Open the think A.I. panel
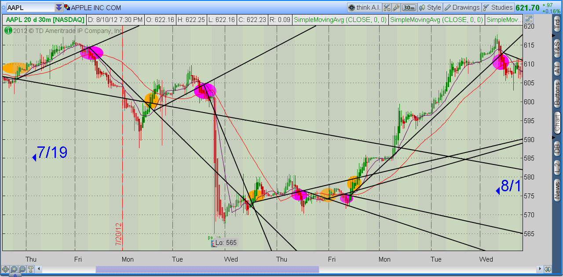This screenshot has height=277, width=563. pos(364,7)
